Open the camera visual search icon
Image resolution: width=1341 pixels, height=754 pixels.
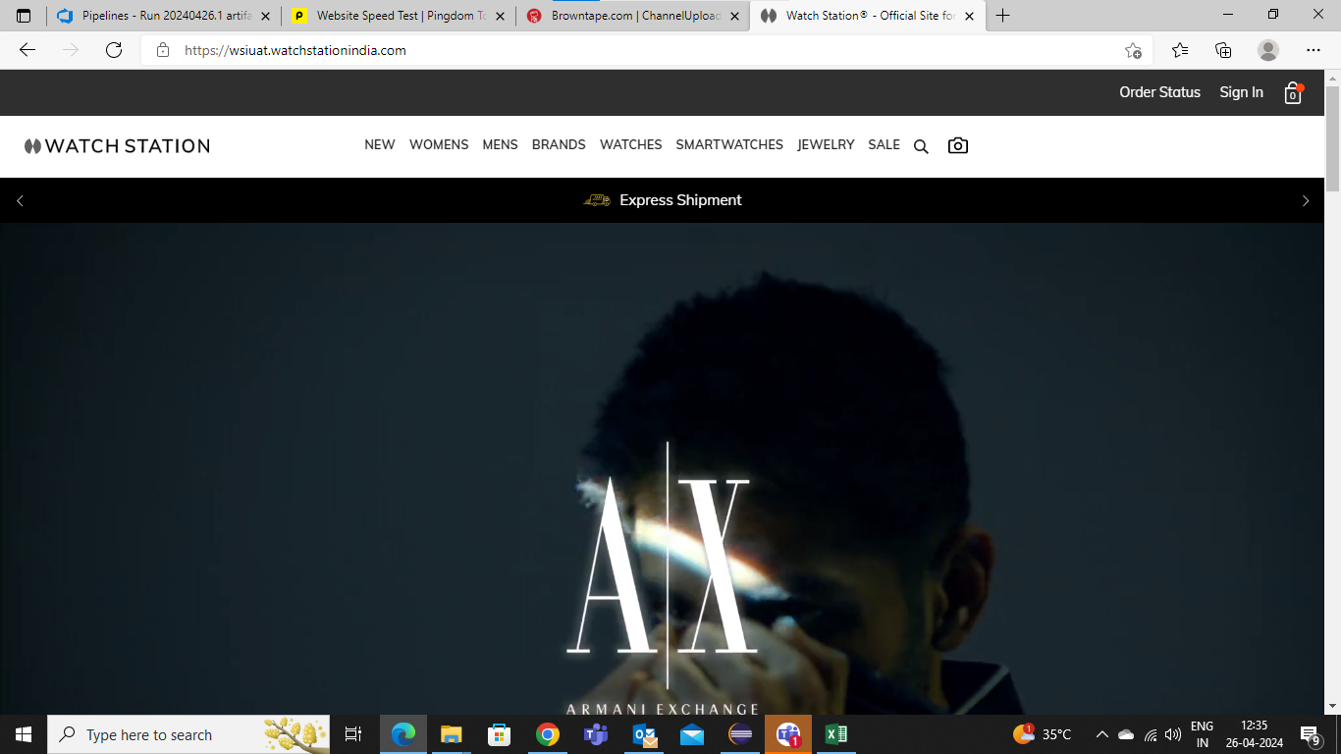(x=958, y=145)
